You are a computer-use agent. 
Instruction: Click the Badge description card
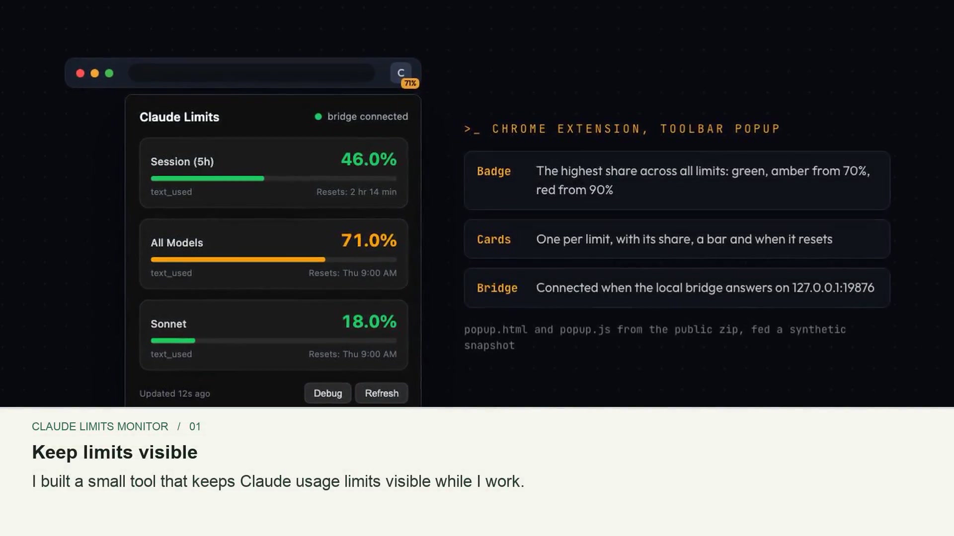677,180
